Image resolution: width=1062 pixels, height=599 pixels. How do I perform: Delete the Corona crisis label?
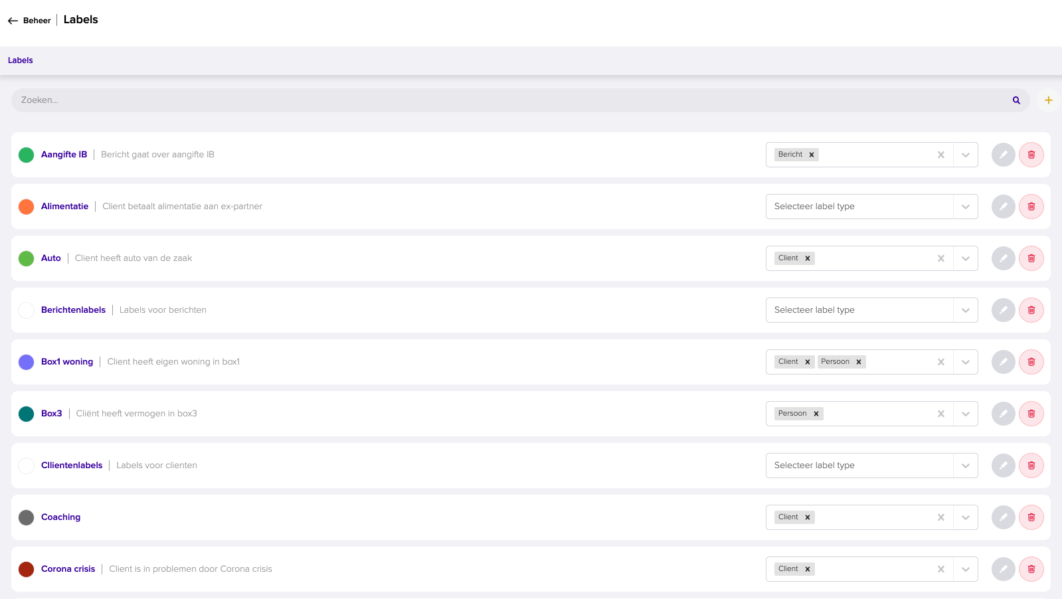pyautogui.click(x=1031, y=569)
